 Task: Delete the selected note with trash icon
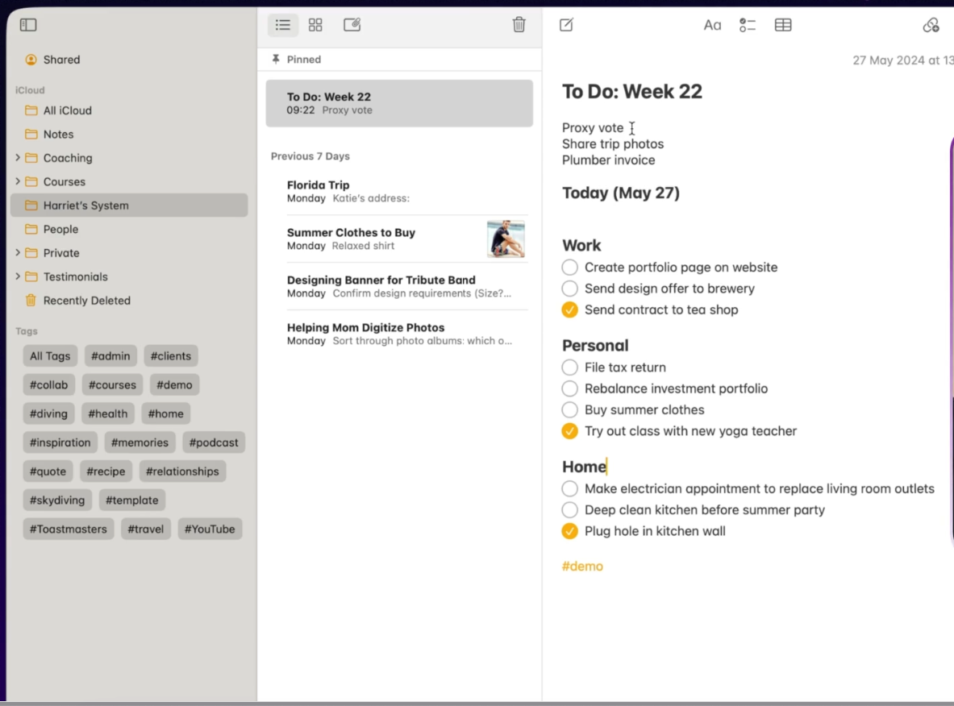click(x=519, y=25)
